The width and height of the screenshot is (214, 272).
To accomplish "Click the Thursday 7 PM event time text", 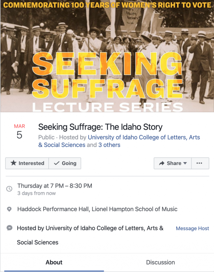I will pyautogui.click(x=55, y=186).
